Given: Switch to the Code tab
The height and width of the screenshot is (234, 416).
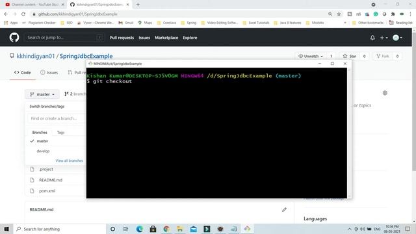Looking at the screenshot, I should click(23, 72).
